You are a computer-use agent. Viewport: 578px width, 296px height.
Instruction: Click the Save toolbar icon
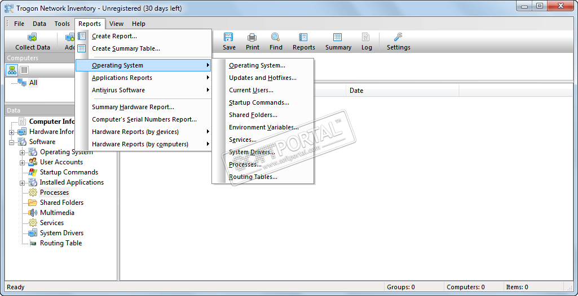[x=229, y=37]
